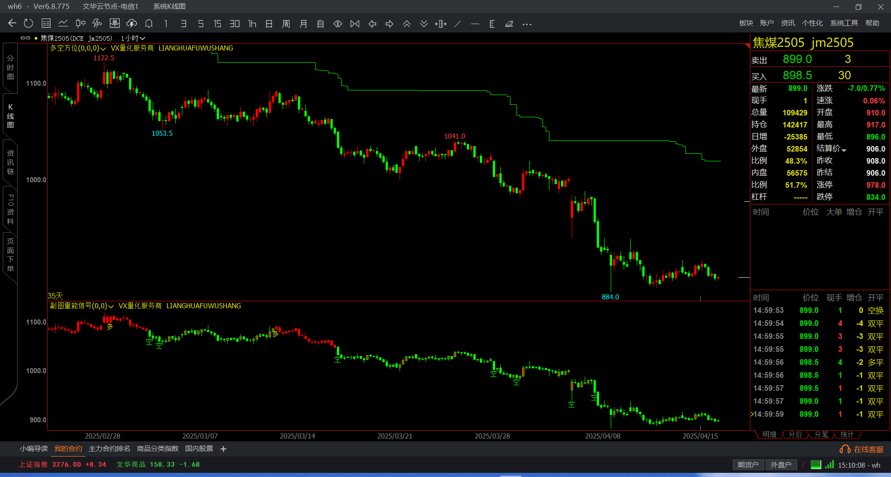Click the 外盘户 account button
The width and height of the screenshot is (891, 477).
(x=781, y=464)
